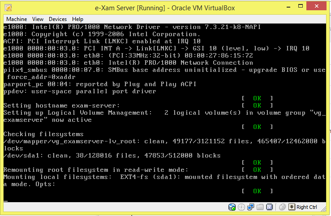Click the Right Ctrl host key label
The width and height of the screenshot is (331, 216).
[x=307, y=207]
